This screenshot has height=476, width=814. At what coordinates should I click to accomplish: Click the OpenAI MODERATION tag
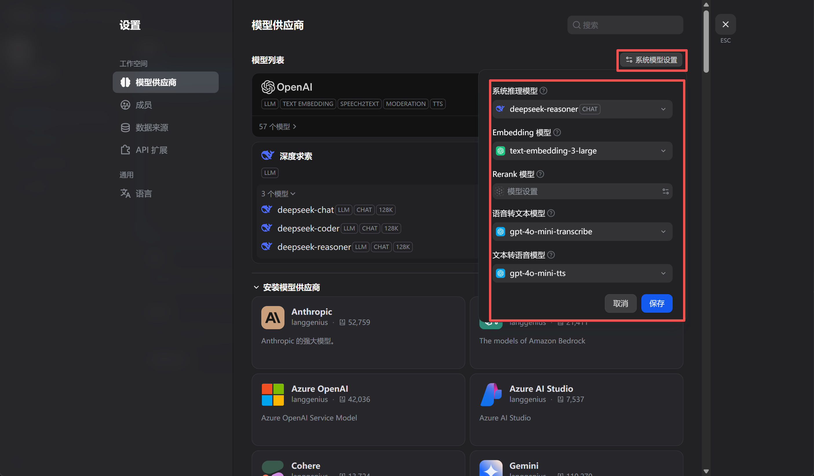click(x=405, y=104)
